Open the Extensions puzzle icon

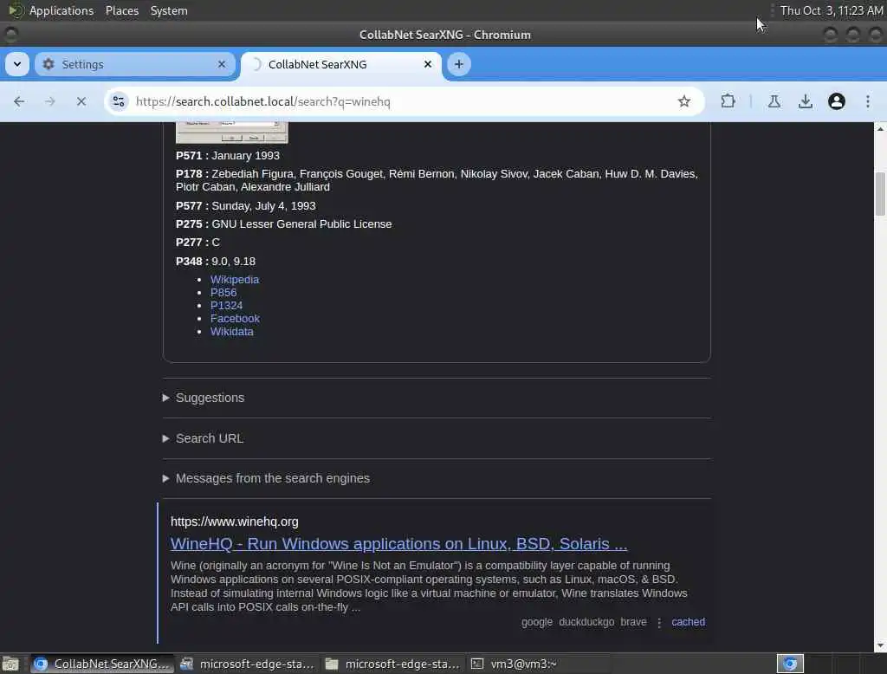tap(728, 101)
